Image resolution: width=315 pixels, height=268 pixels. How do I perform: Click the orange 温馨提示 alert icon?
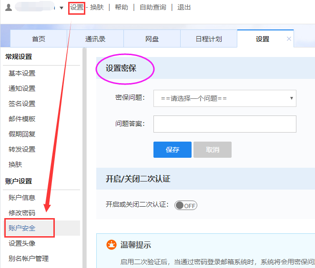tap(111, 245)
